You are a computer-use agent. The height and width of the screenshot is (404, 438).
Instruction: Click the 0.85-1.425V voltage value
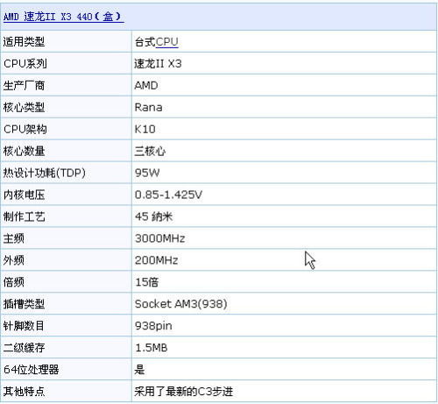tap(168, 195)
